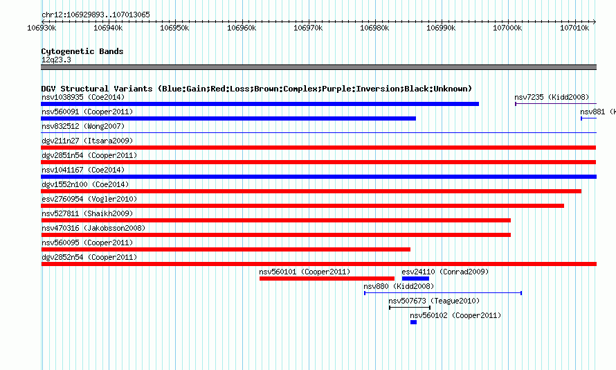
Task: Click the 106940k ruler tick label
Action: tap(108, 28)
